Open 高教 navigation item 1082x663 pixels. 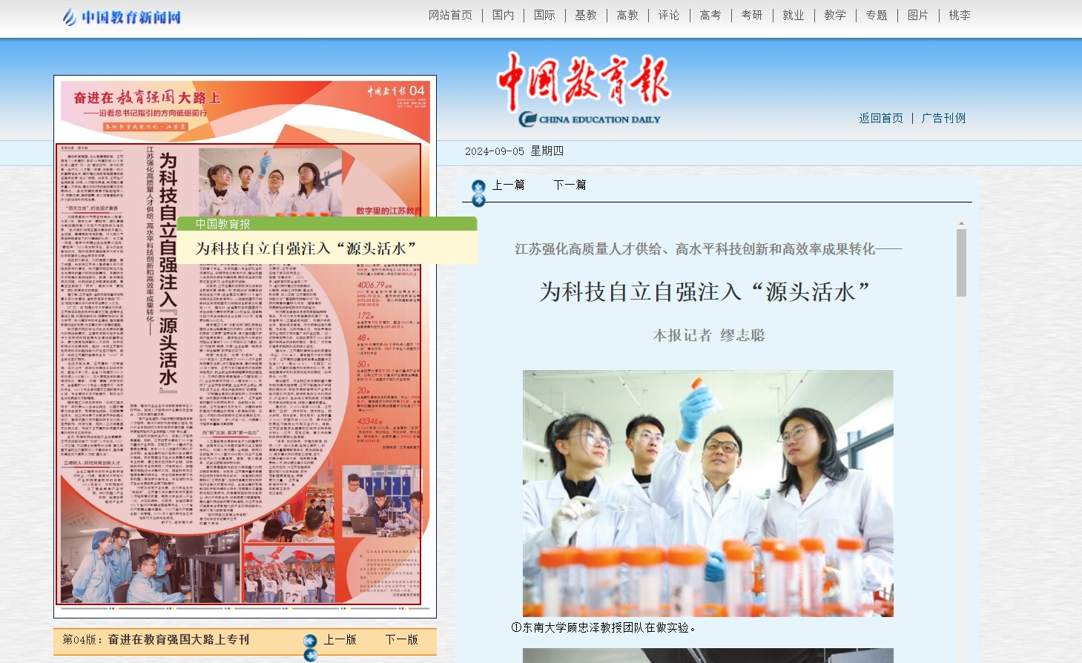(x=627, y=15)
